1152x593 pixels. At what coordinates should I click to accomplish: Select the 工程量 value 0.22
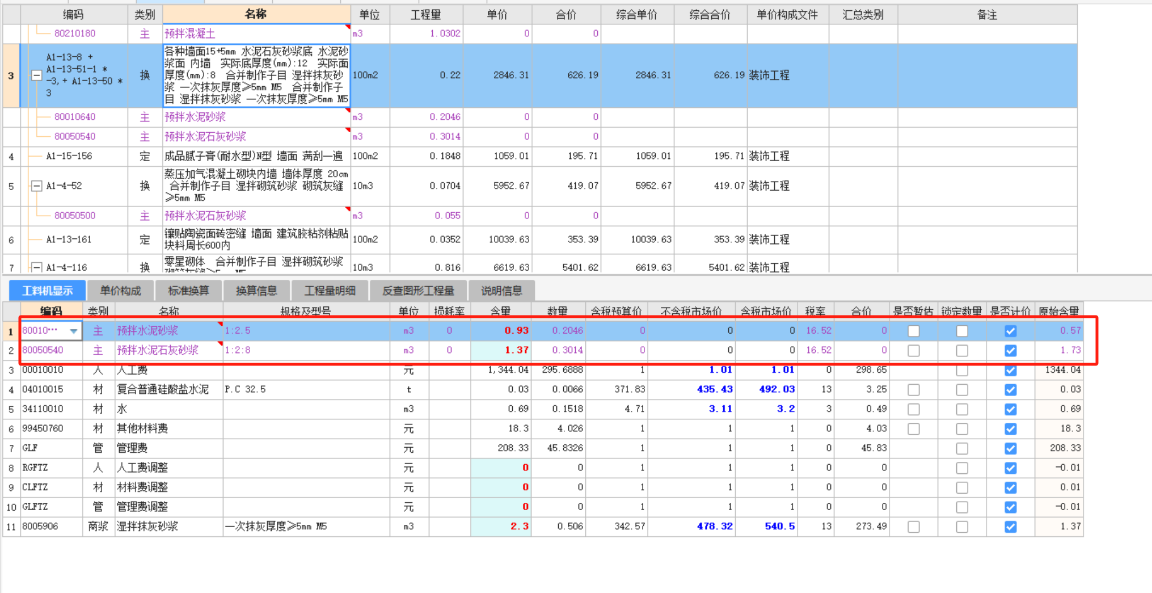(x=427, y=75)
